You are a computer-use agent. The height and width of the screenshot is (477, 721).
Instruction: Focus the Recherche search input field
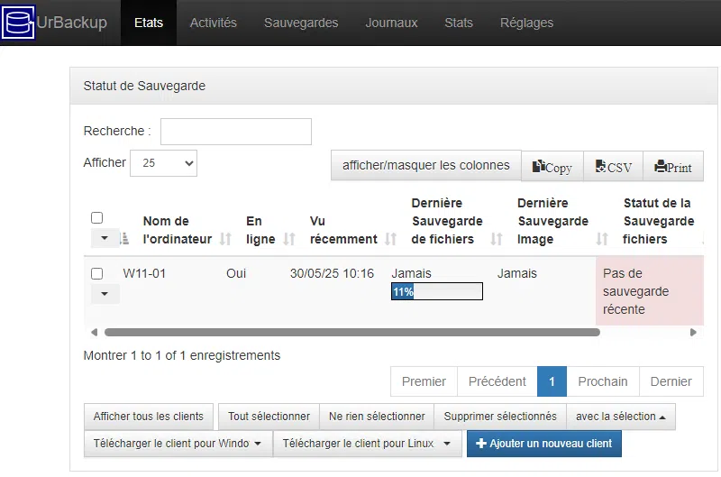[x=236, y=132]
